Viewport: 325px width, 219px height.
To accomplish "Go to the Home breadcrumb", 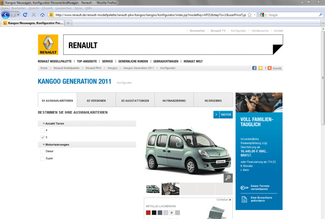I will 44,68.
